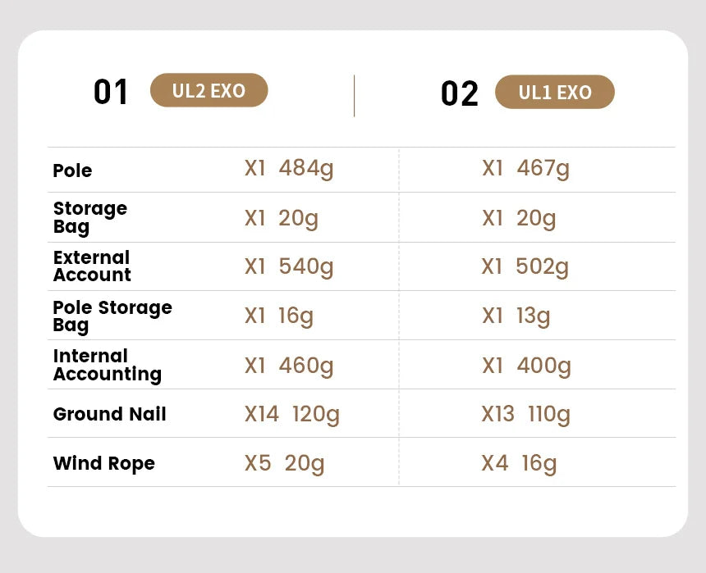Click the X14 120g Ground Nail value
The width and height of the screenshot is (706, 573).
(x=292, y=415)
